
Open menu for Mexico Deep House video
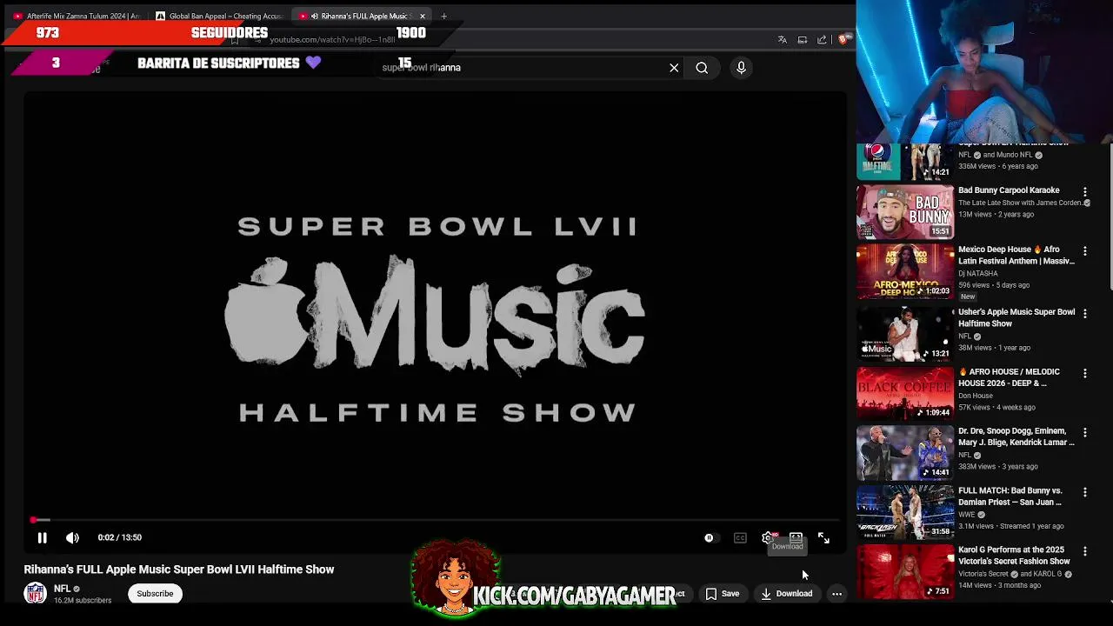point(1084,250)
